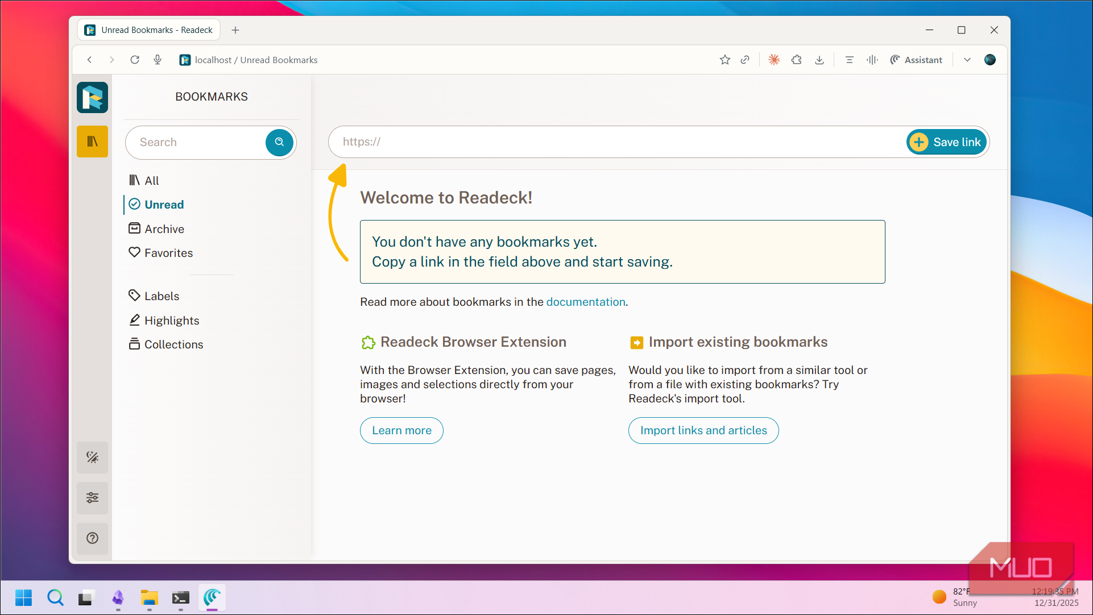The height and width of the screenshot is (615, 1093).
Task: Select the Unread Bookmarks - Readeck tab
Action: click(149, 30)
